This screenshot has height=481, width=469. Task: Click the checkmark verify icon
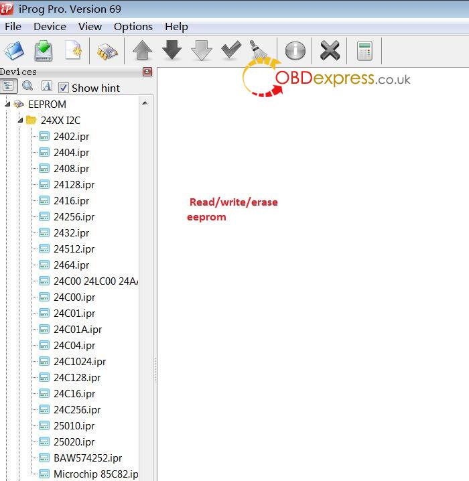tap(231, 51)
